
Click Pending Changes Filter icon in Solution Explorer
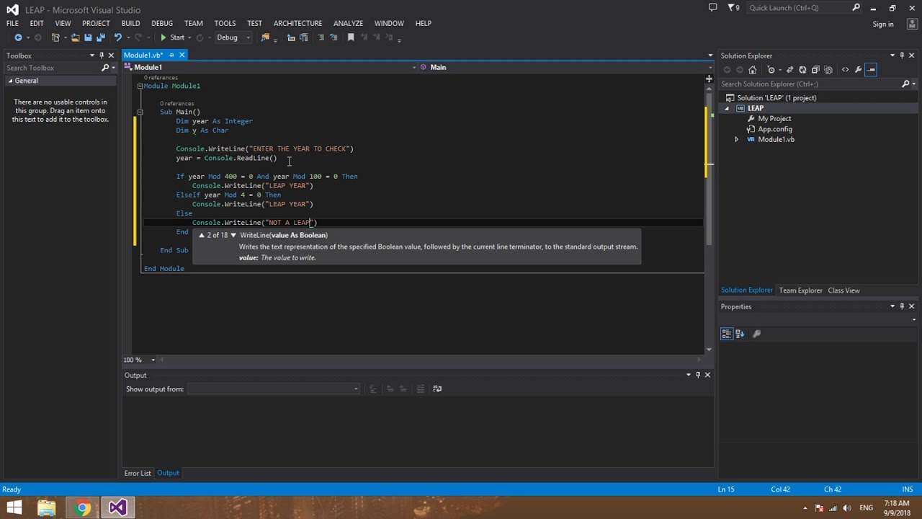pos(771,70)
